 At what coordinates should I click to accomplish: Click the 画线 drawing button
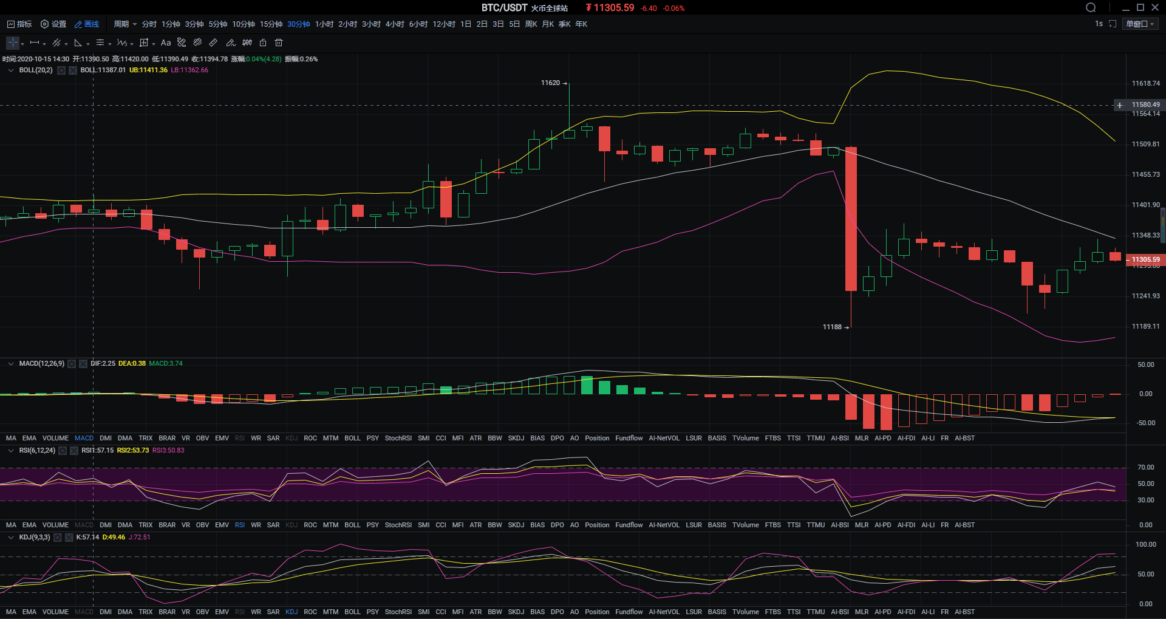point(87,24)
